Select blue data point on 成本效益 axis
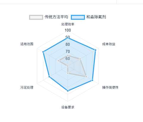The height and width of the screenshot is (122, 143). click(x=96, y=50)
